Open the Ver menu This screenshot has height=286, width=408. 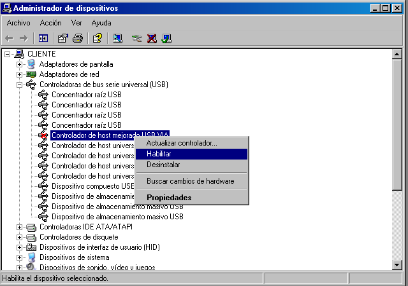(76, 23)
